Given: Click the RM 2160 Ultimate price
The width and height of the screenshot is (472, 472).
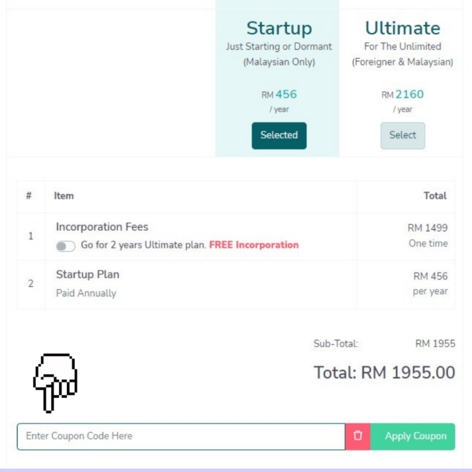Looking at the screenshot, I should coord(403,94).
